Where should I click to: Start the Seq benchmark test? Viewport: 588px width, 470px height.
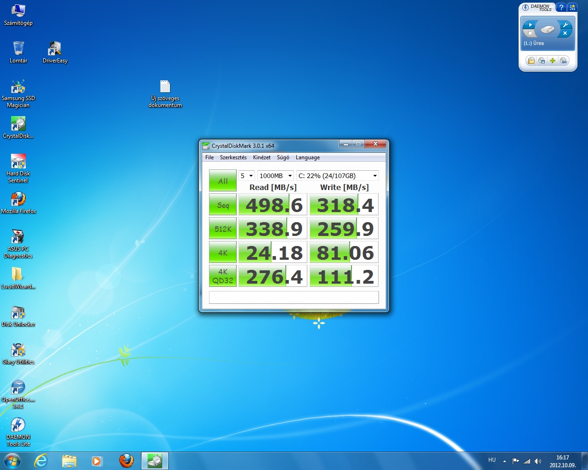click(223, 205)
